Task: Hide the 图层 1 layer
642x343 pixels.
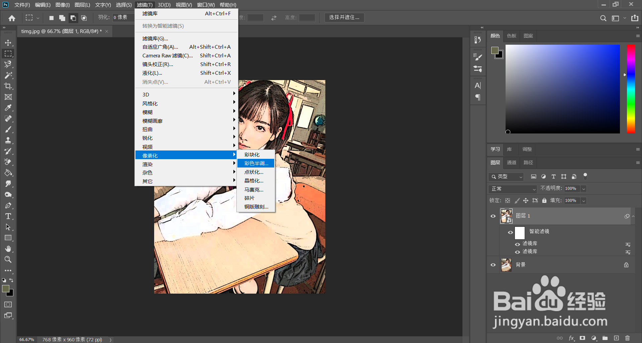Action: [x=493, y=216]
